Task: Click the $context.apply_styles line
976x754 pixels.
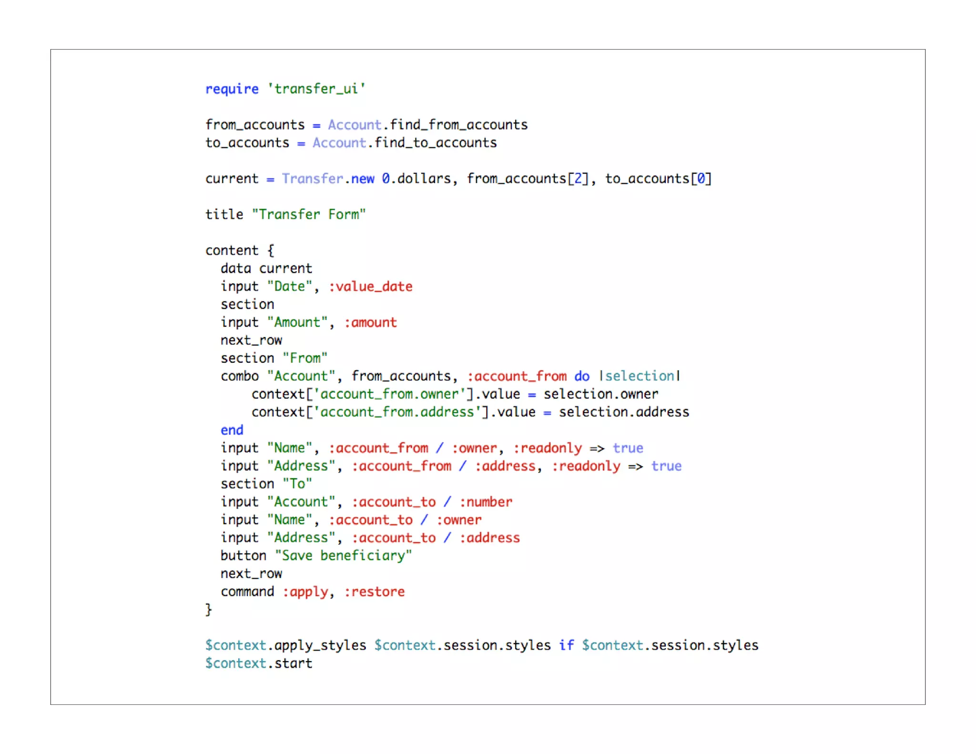Action: (x=482, y=646)
